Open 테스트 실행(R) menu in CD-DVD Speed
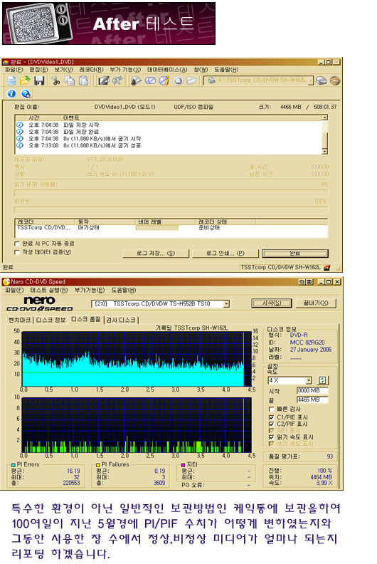Screen dimensions: 377x564 coord(49,290)
